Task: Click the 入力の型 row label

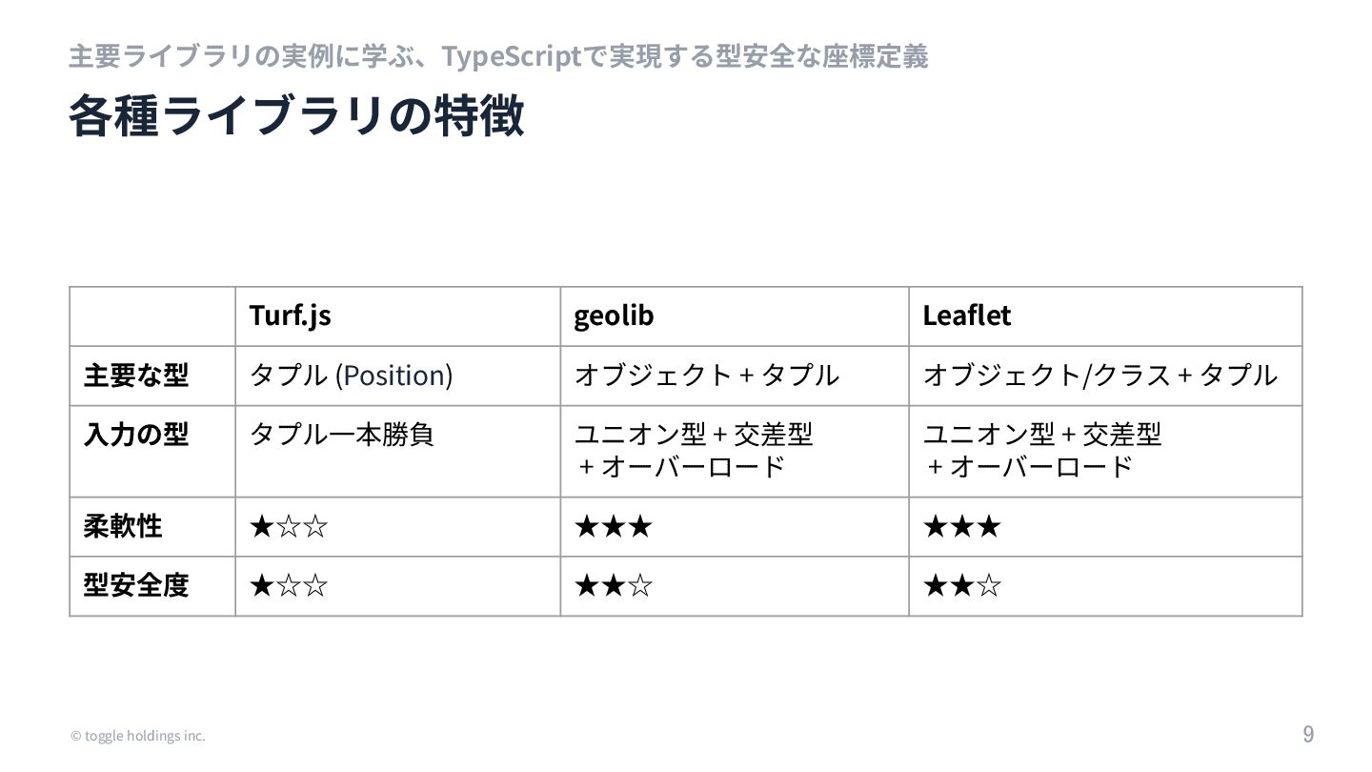Action: point(136,435)
